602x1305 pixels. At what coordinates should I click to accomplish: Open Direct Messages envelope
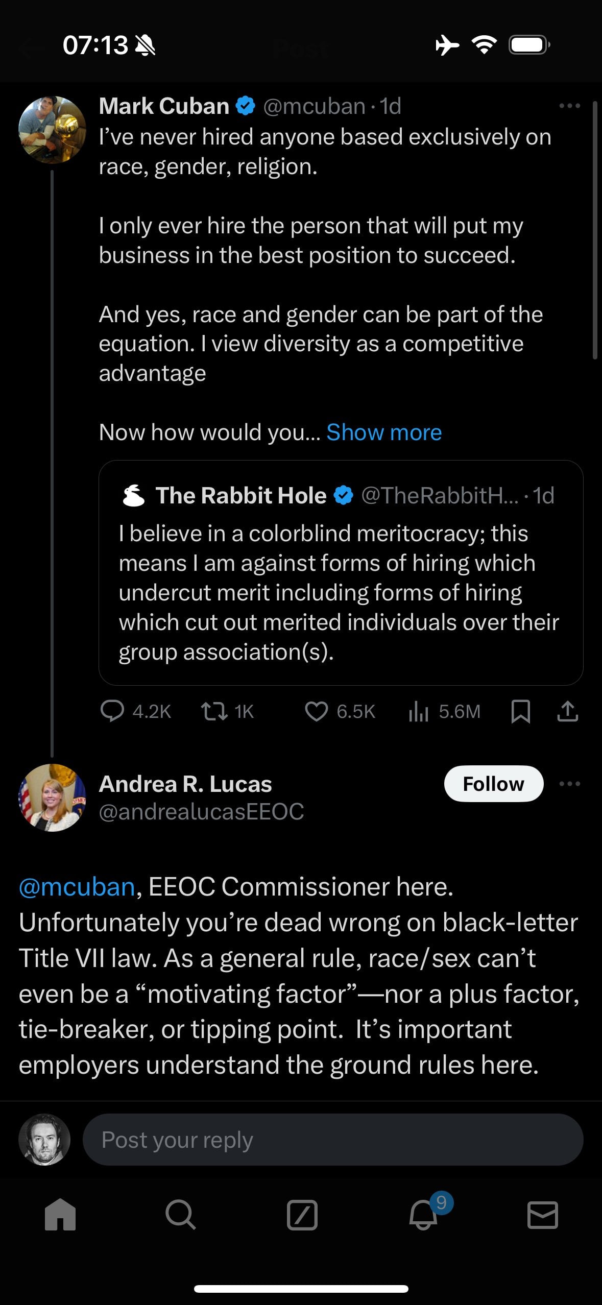click(x=542, y=1214)
